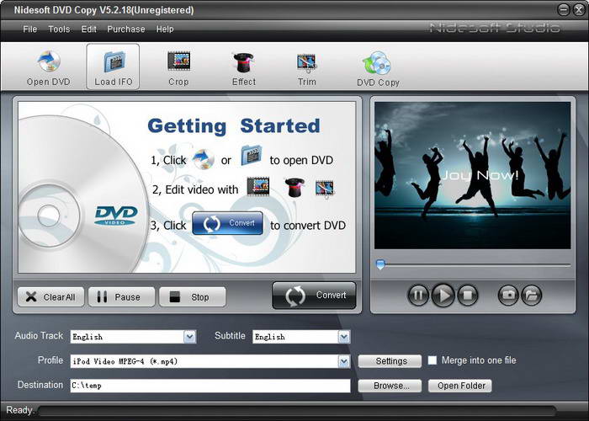Click the DVD Copy toolbar icon

point(378,68)
